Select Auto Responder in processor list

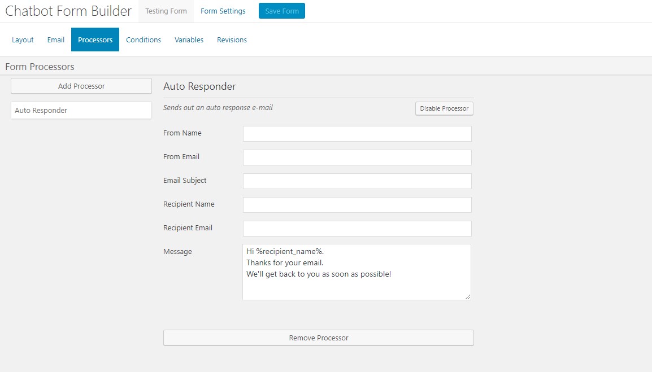[81, 110]
